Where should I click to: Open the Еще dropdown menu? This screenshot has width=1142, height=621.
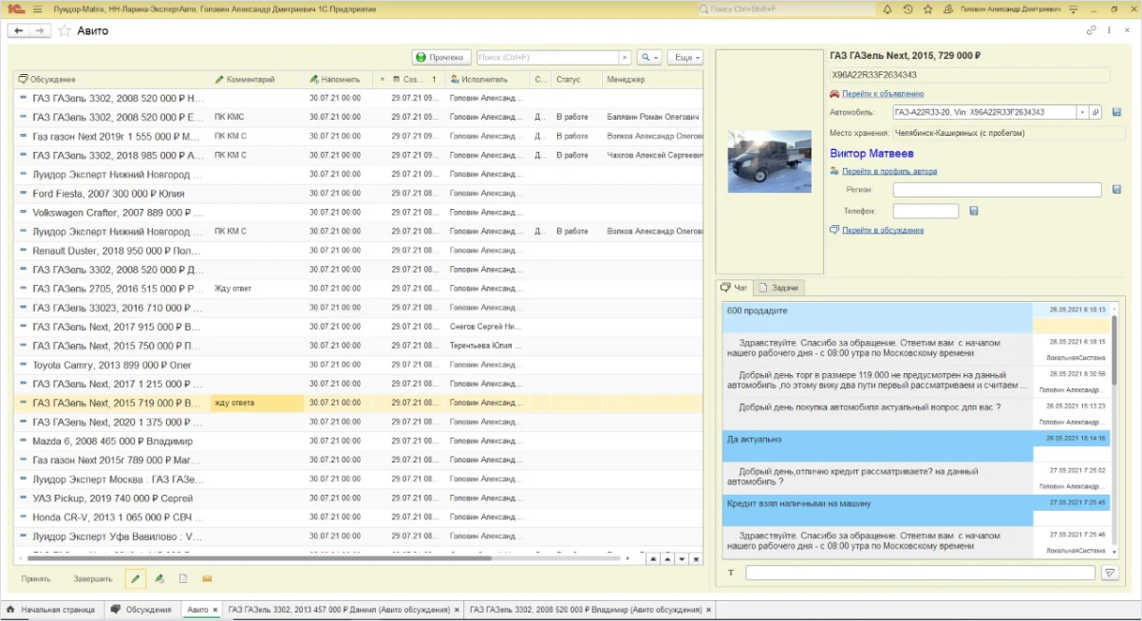tap(684, 57)
